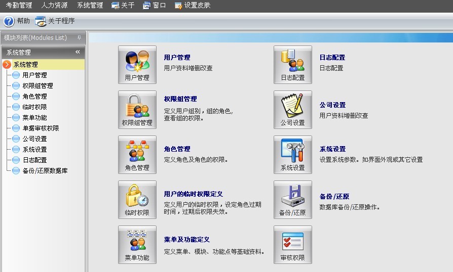Click the 系统设置 tools icon
Screen dimensions: 453x272
(x=292, y=154)
